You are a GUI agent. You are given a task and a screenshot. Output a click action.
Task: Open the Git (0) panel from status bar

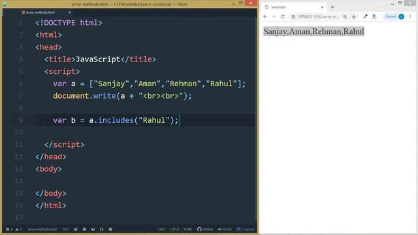[x=225, y=229]
